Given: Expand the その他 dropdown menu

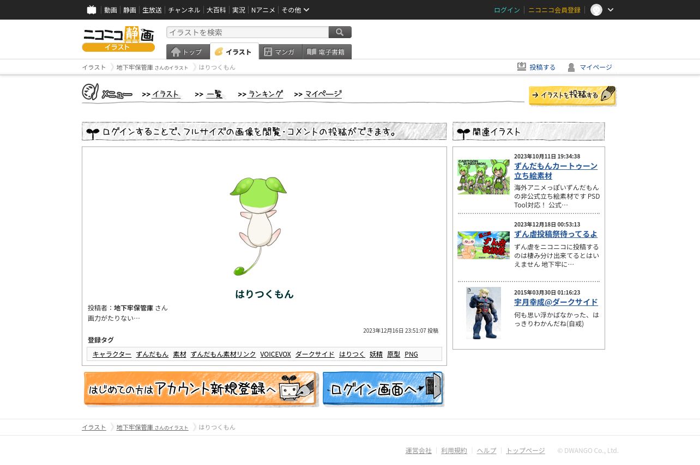Looking at the screenshot, I should (295, 10).
